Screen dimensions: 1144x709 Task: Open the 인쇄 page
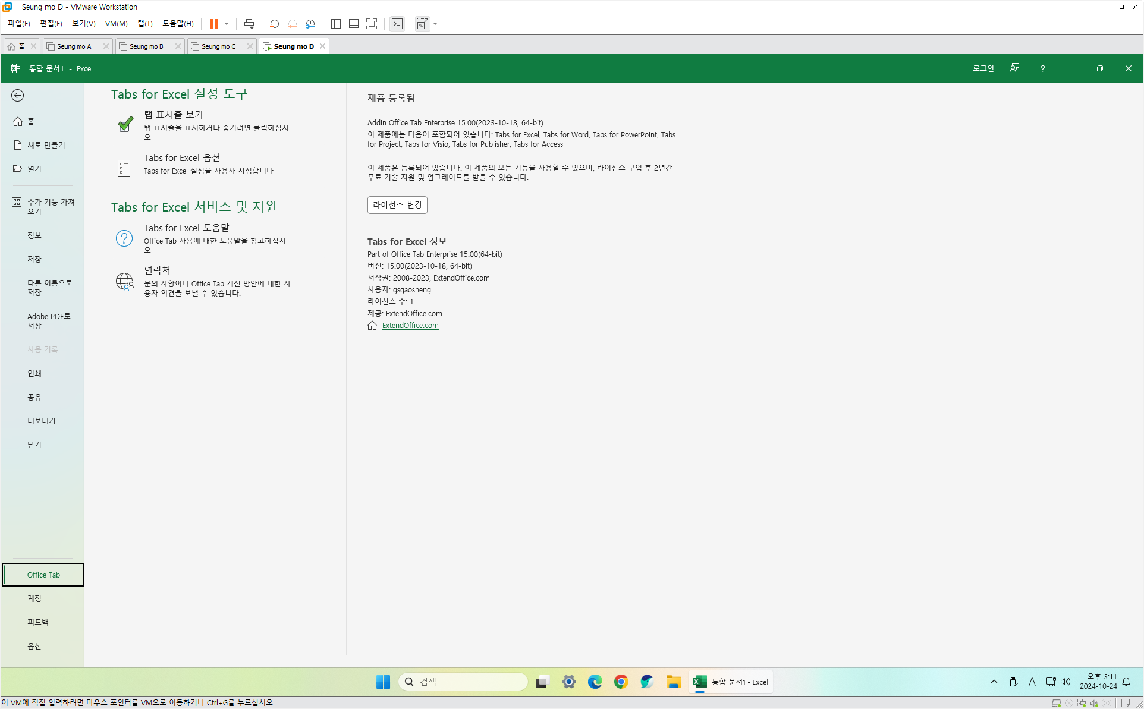(x=42, y=373)
